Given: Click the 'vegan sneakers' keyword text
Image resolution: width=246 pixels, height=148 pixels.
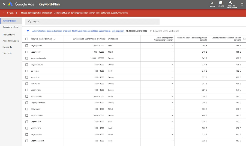Looking at the screenshot, I should pyautogui.click(x=37, y=141).
